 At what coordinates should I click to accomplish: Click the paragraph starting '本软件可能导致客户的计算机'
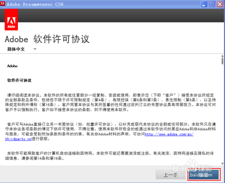point(109,156)
